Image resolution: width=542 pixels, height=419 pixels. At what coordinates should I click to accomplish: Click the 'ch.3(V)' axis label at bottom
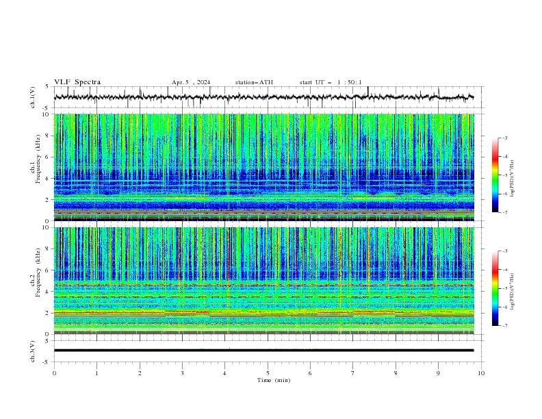point(33,351)
